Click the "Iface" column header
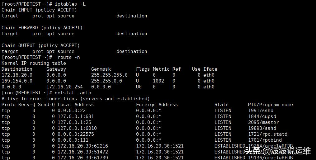Image resolution: width=316 pixels, height=160 pixels. 210,69
